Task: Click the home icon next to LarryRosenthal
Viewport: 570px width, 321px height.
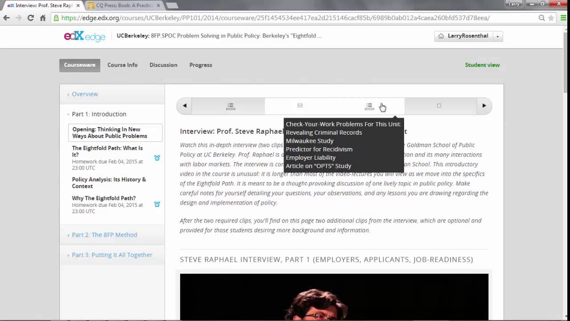Action: tap(441, 36)
